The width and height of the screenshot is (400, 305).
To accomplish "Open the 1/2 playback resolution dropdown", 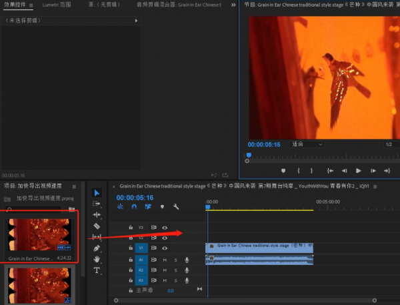I will 391,144.
